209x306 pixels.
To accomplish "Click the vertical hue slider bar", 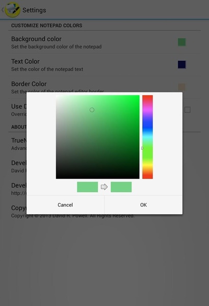I will click(147, 137).
